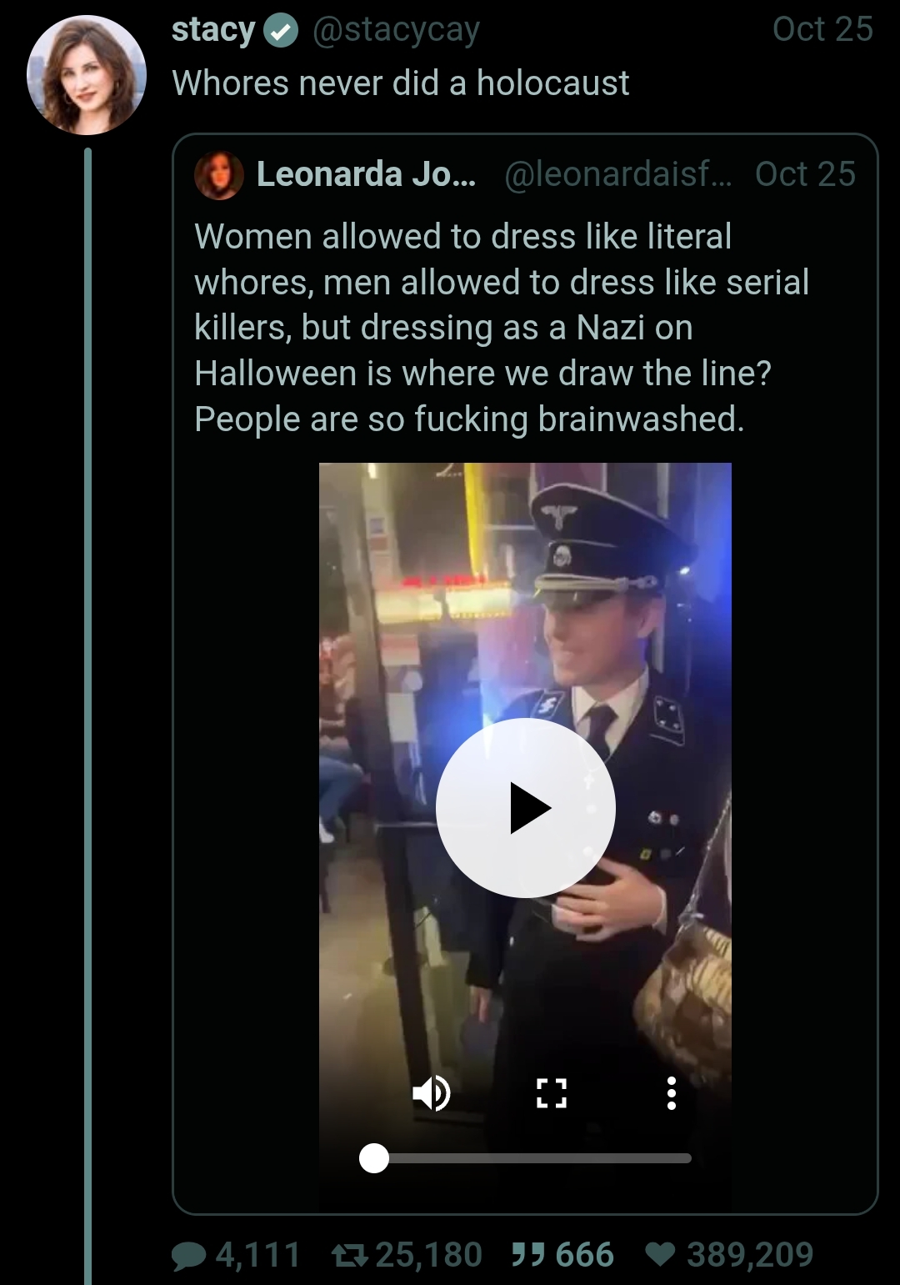The width and height of the screenshot is (900, 1285).
Task: Open the replies via the comment bubble icon
Action: tap(189, 1255)
